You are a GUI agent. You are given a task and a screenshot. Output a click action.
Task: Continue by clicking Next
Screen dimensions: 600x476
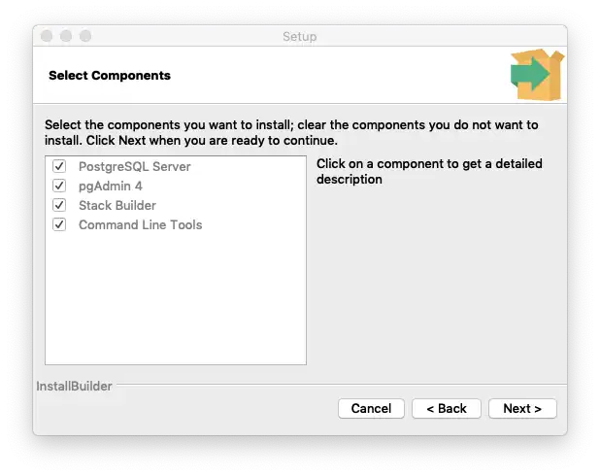tap(522, 409)
